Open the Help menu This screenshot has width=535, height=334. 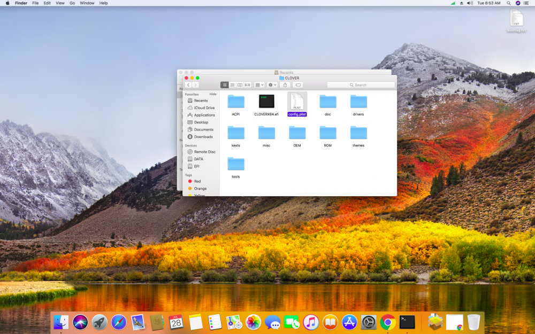103,3
